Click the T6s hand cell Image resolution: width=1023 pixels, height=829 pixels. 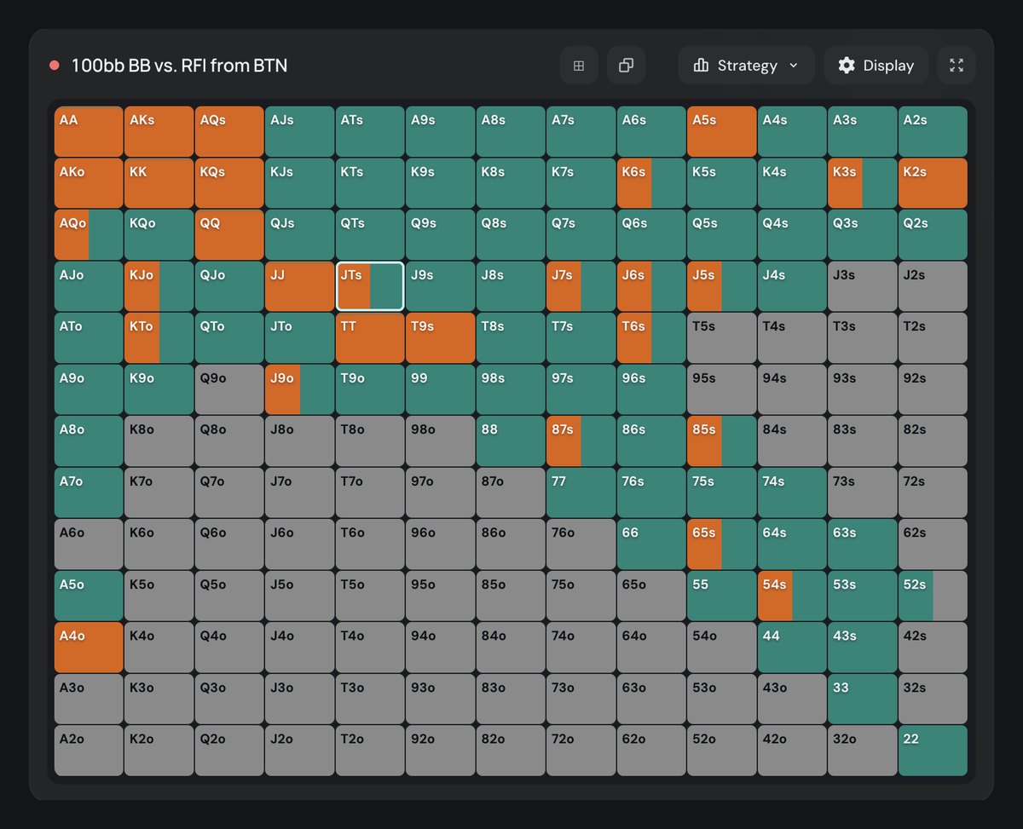651,338
